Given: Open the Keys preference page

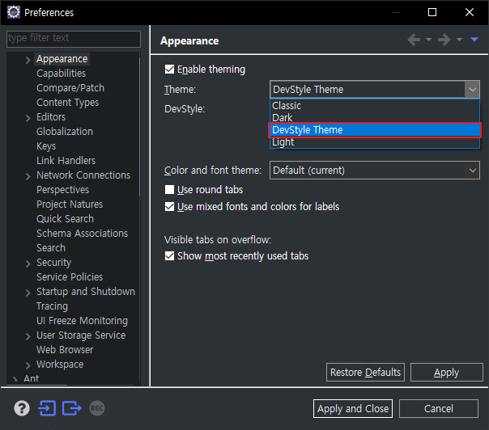Looking at the screenshot, I should pos(46,146).
